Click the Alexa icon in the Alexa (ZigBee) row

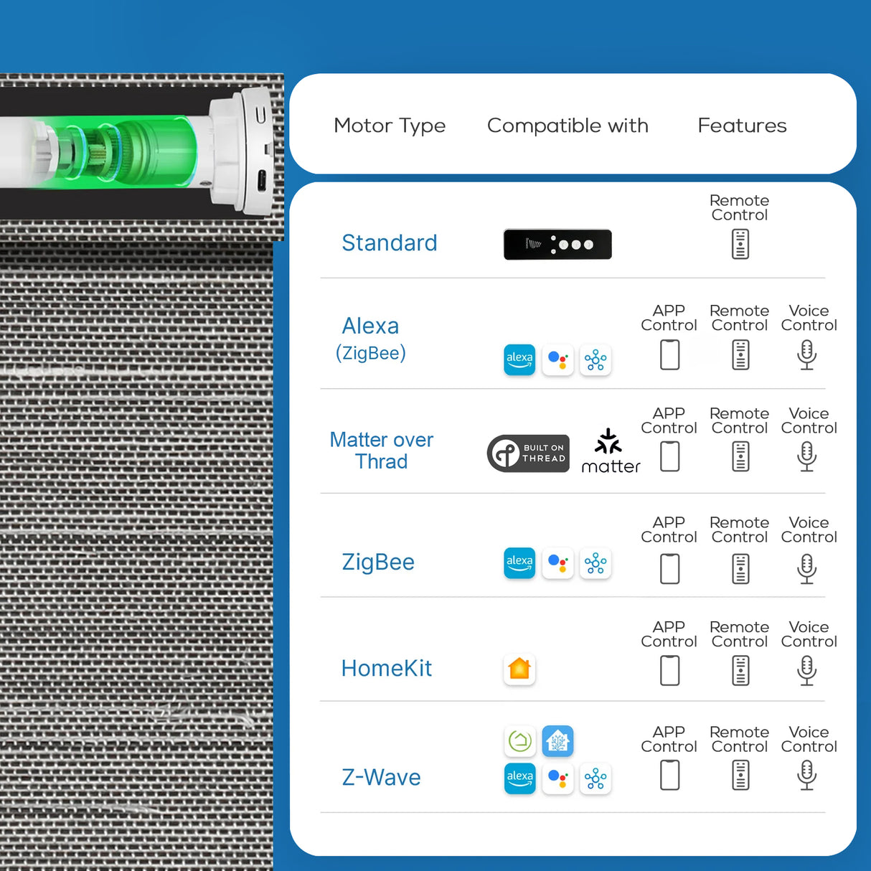pos(519,359)
